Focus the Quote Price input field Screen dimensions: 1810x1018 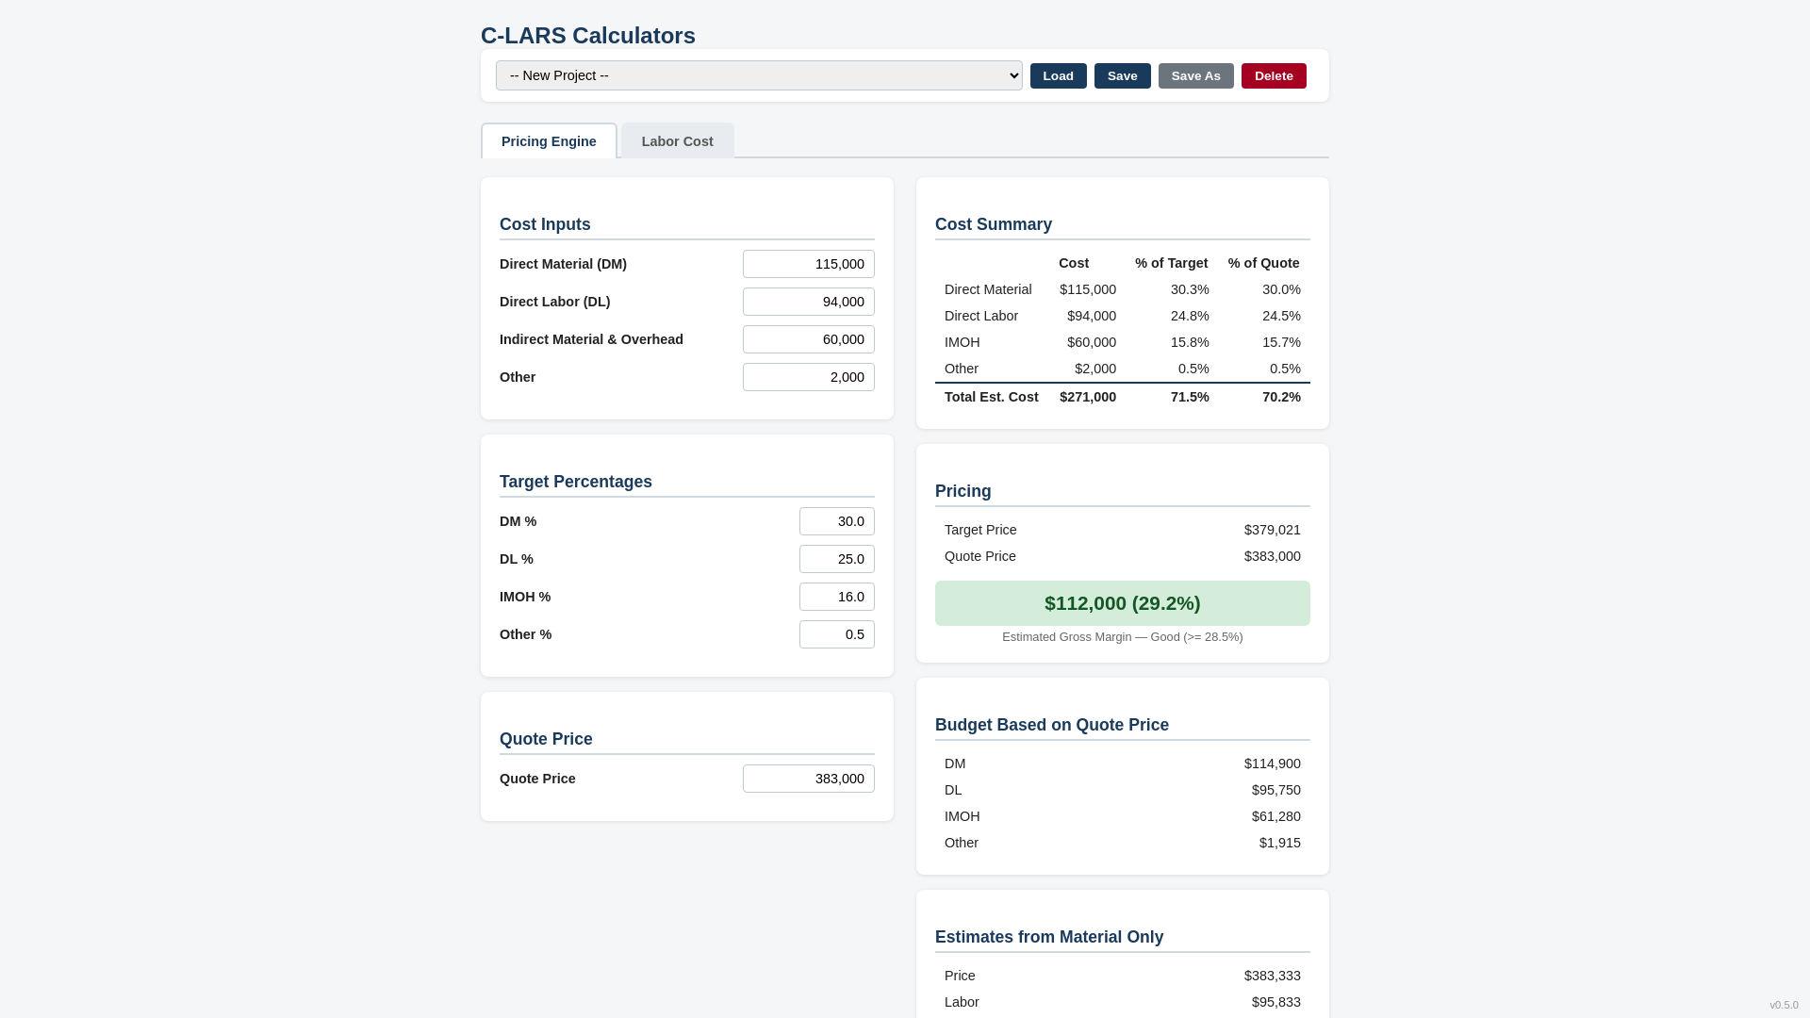coord(809,779)
